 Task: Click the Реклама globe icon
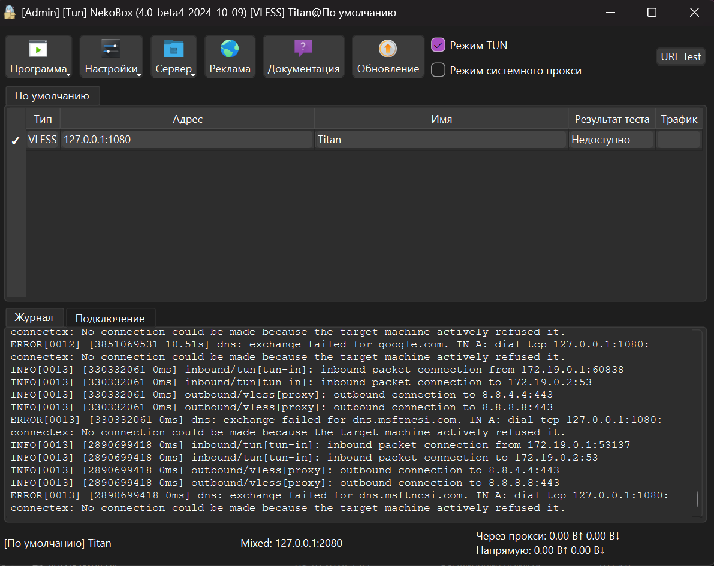[x=230, y=57]
